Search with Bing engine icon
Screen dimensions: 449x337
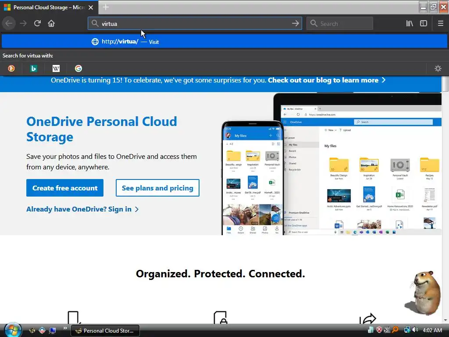(34, 68)
